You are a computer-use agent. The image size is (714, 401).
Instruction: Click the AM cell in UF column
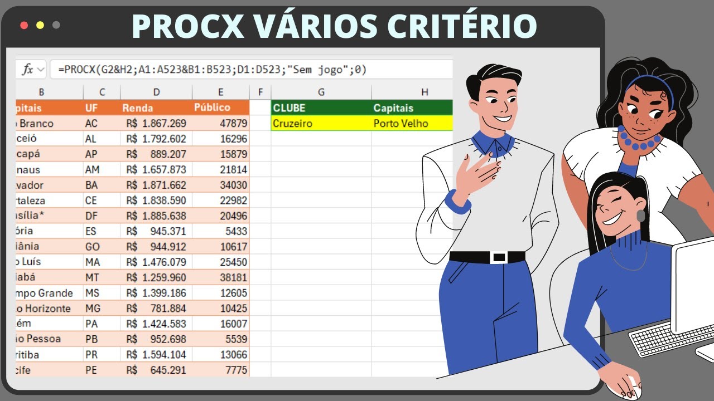(x=102, y=169)
